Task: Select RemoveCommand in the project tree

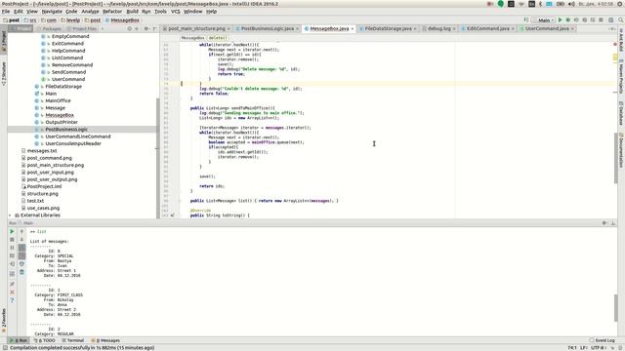Action: click(72, 65)
